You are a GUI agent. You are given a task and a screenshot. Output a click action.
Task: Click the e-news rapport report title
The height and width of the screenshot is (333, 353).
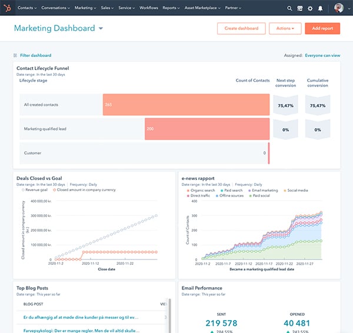tap(198, 178)
